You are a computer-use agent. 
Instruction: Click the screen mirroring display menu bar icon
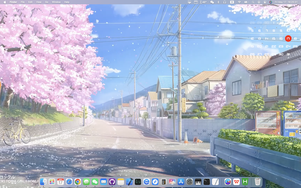click(x=190, y=2)
